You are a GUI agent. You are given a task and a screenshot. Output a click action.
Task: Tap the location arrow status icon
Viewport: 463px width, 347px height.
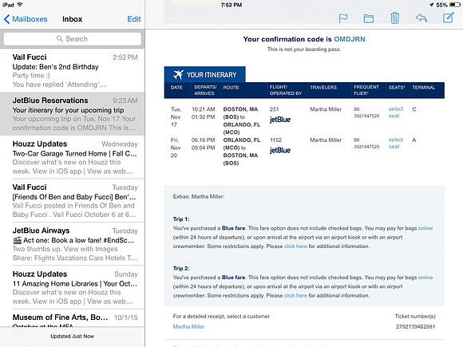(x=431, y=5)
